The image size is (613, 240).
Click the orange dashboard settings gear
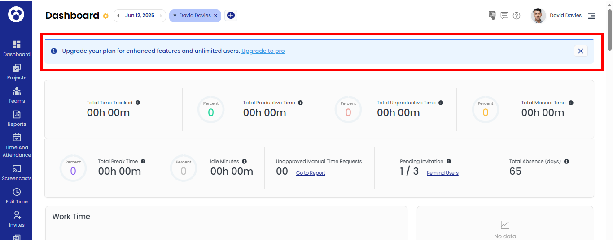tap(106, 16)
